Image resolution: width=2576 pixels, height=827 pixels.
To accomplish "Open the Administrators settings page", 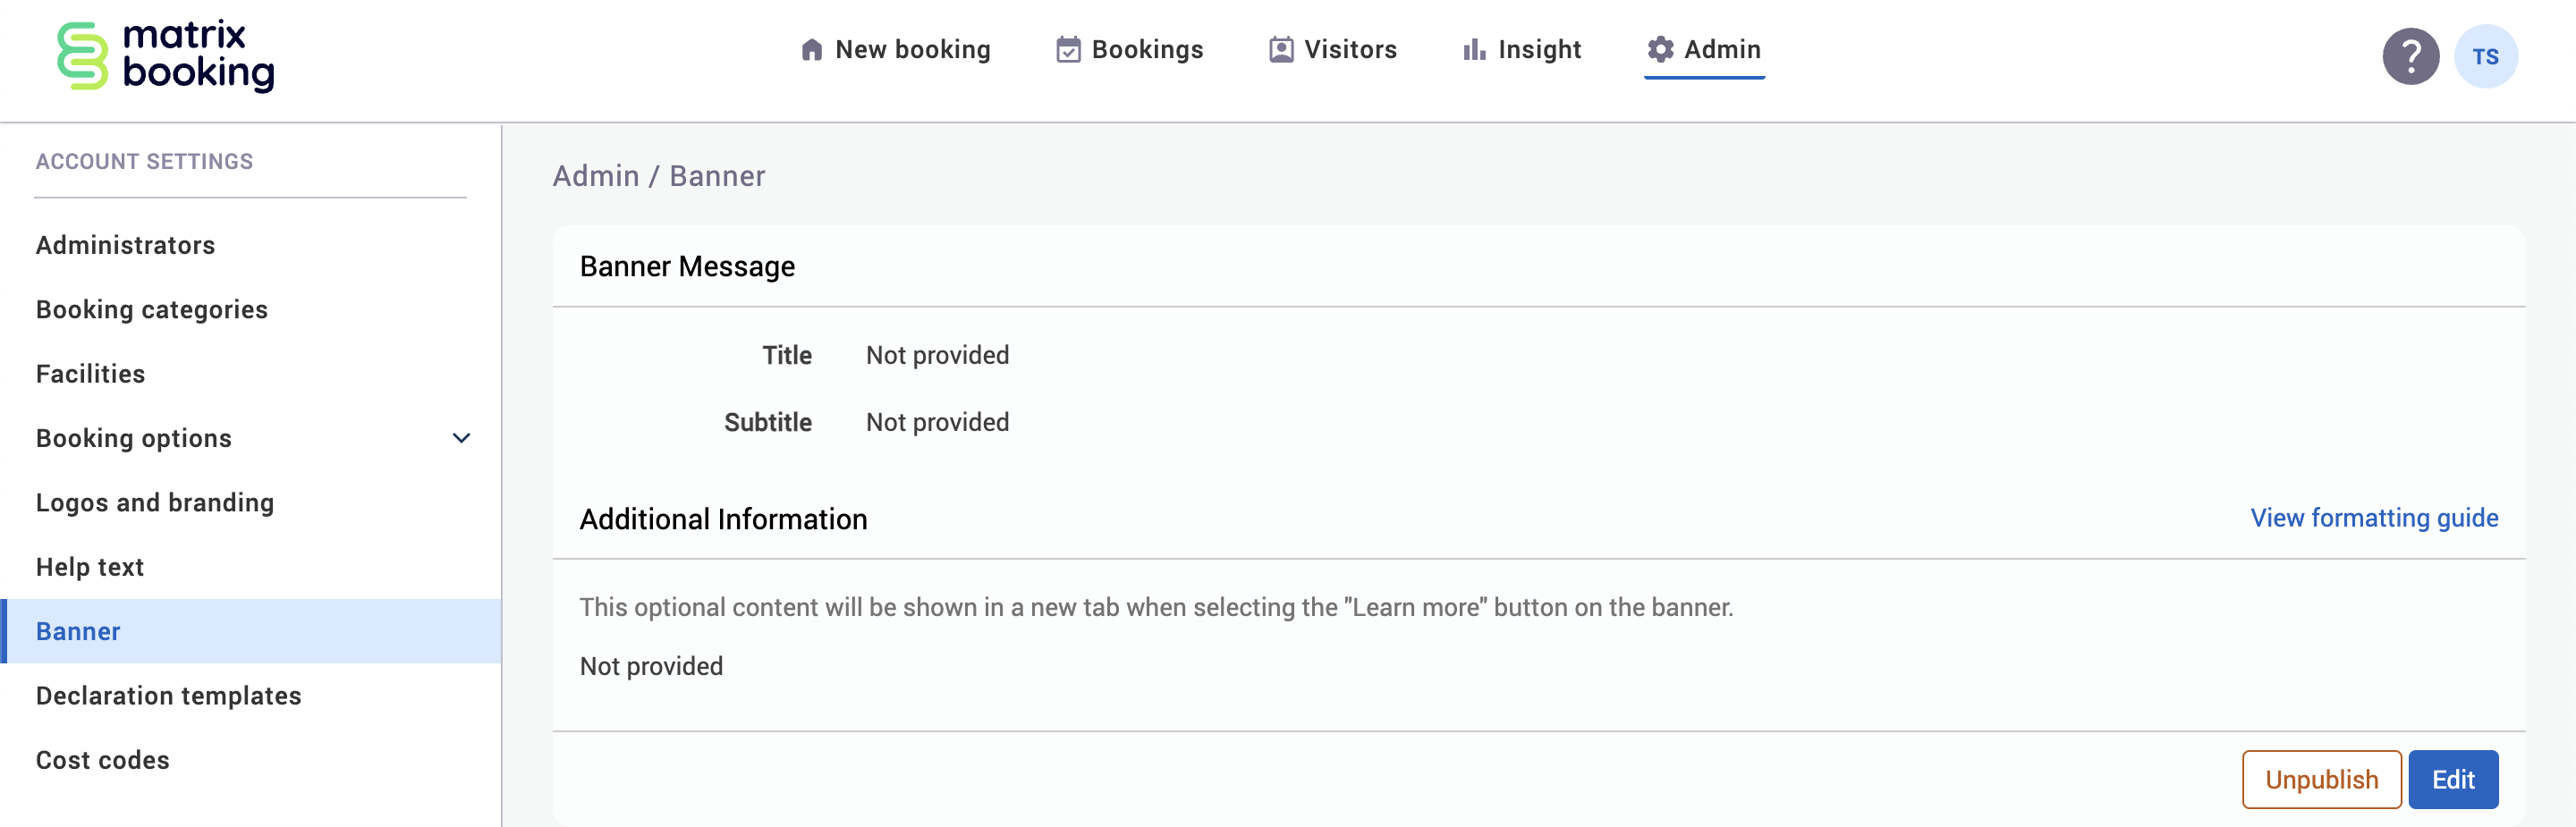I will click(x=126, y=245).
